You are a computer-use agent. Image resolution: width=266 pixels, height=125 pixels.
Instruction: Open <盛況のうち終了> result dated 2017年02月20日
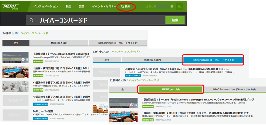click(x=61, y=83)
